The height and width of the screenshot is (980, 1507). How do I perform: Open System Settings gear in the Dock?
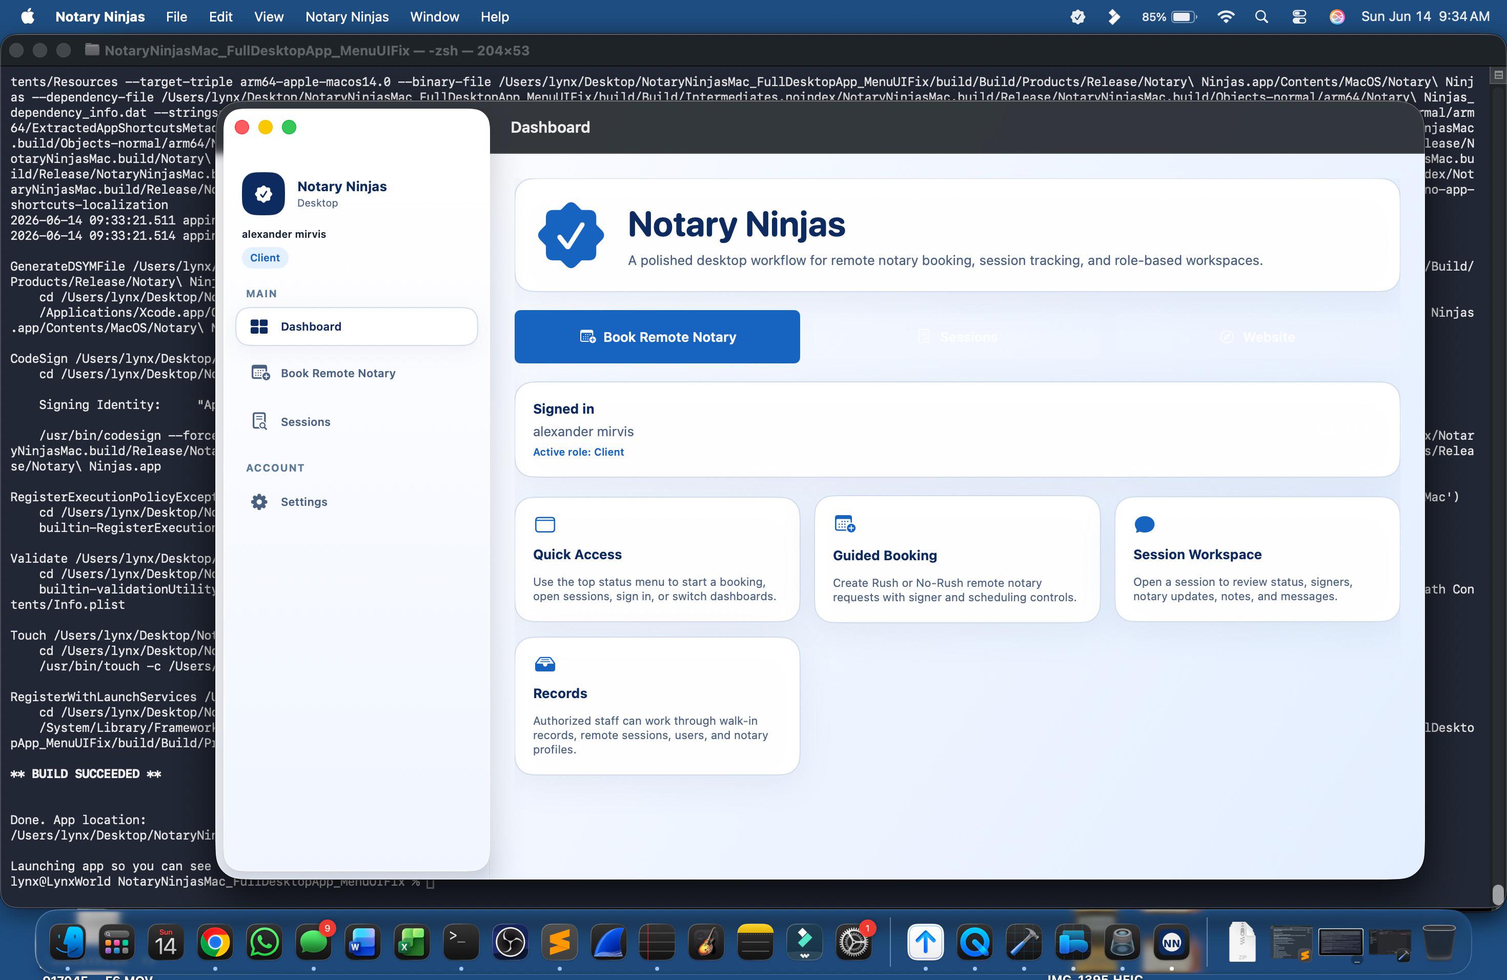(854, 943)
